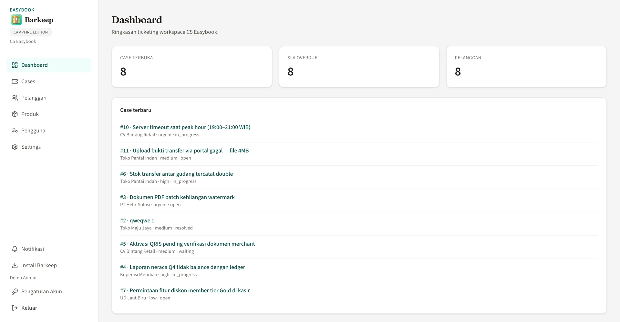620x322 pixels.
Task: Open case #4 Laporan neraca Q4
Action: point(182,267)
